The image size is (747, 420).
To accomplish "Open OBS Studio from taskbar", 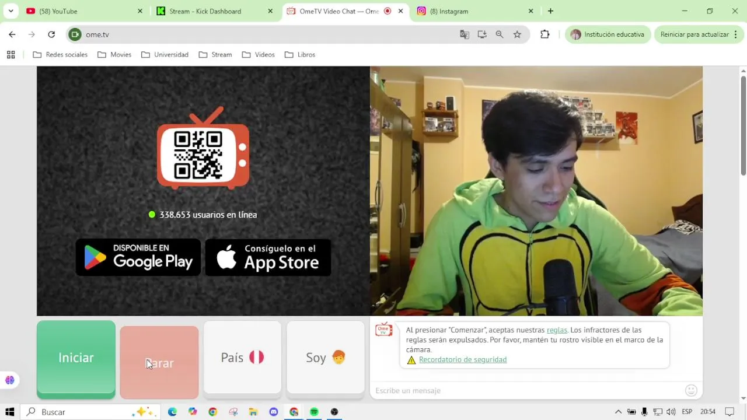I will pos(334,412).
